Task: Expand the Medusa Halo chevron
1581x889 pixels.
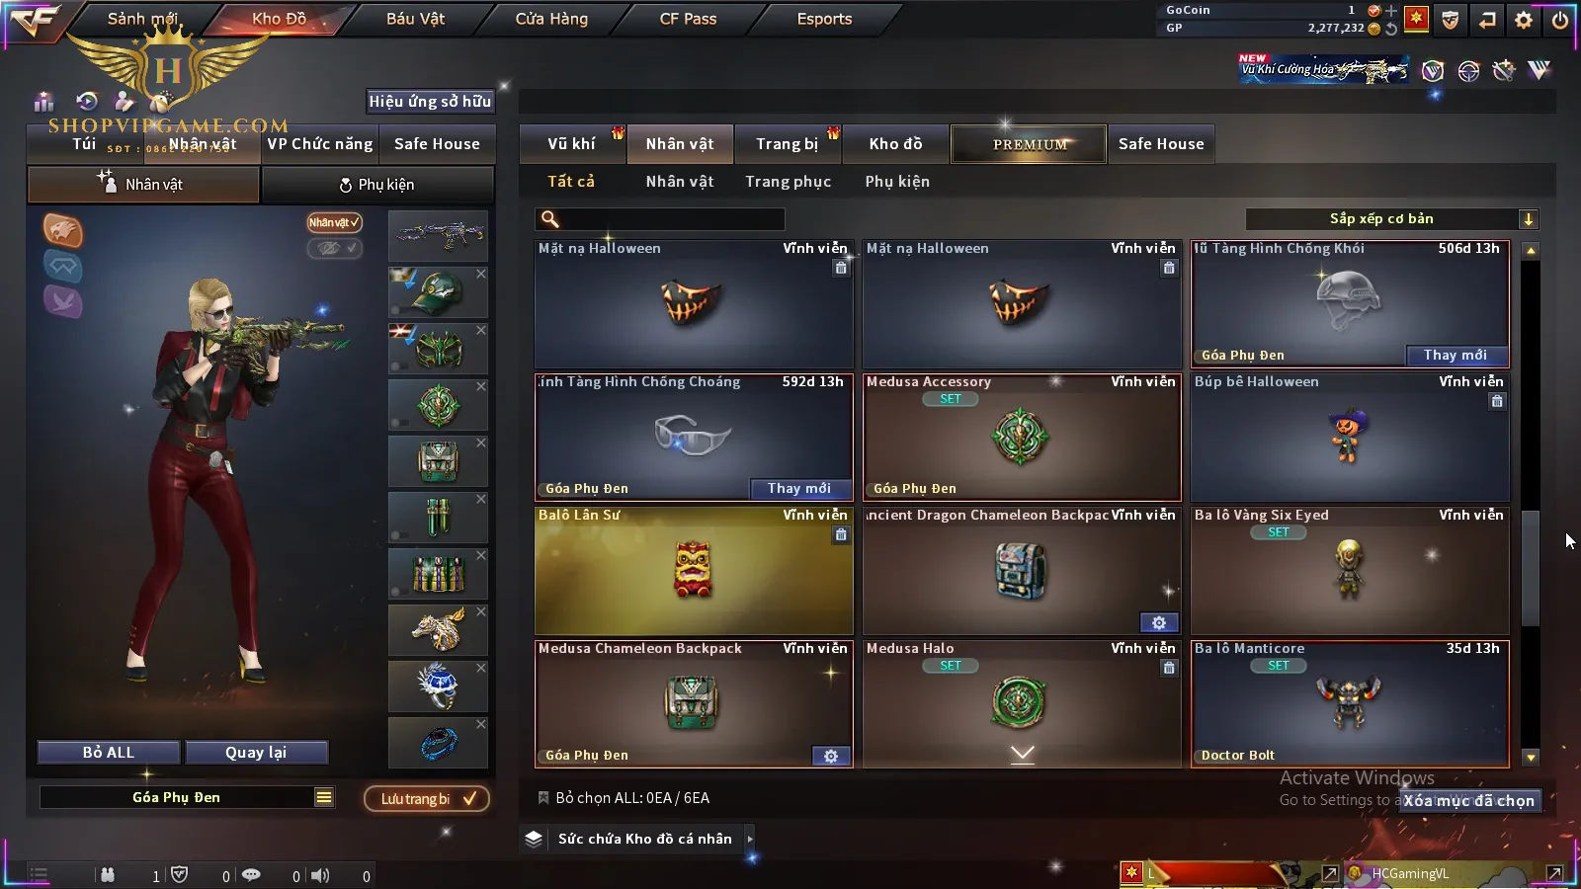Action: point(1023,754)
